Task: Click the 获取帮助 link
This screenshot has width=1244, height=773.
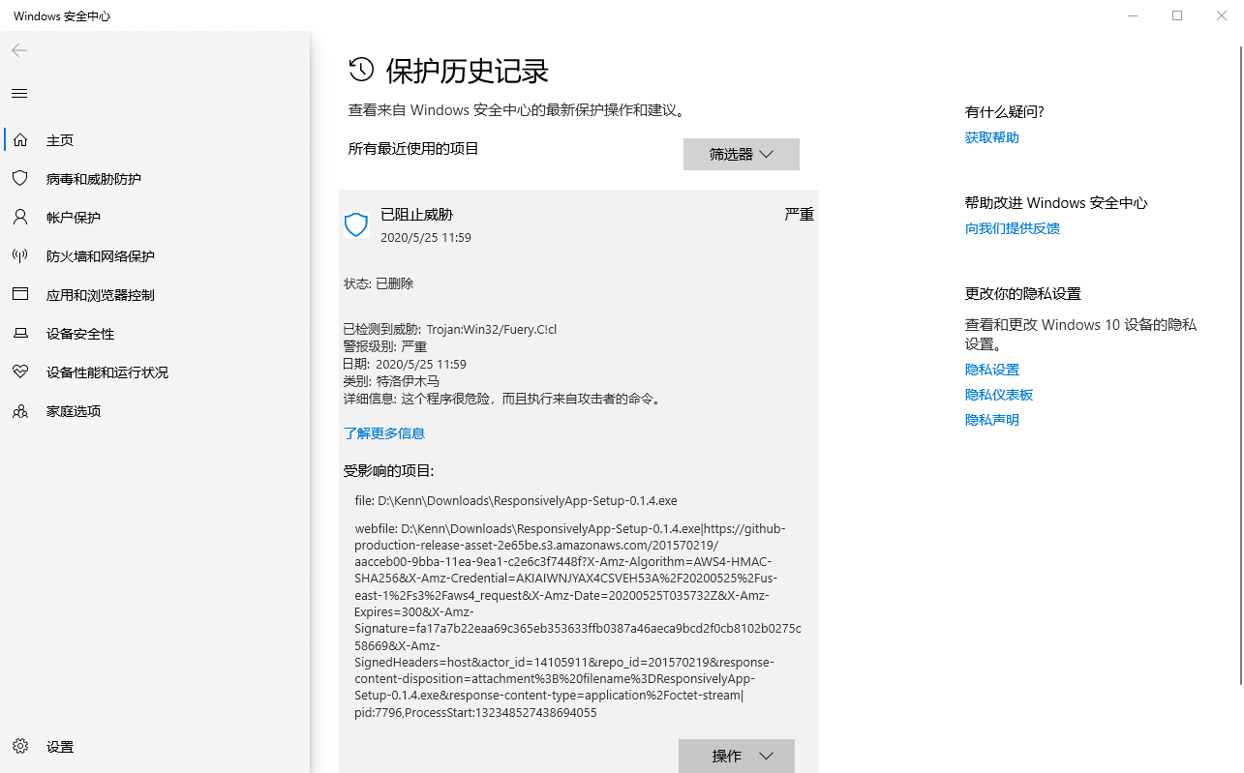Action: [991, 137]
